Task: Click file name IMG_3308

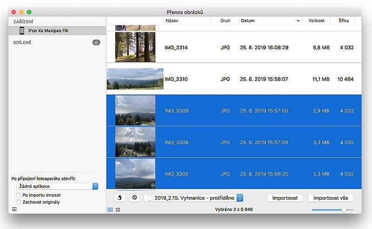Action: coord(177,142)
